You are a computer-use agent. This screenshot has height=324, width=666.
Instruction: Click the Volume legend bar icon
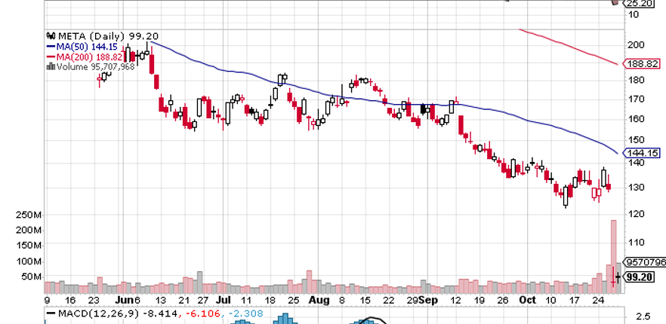point(51,66)
